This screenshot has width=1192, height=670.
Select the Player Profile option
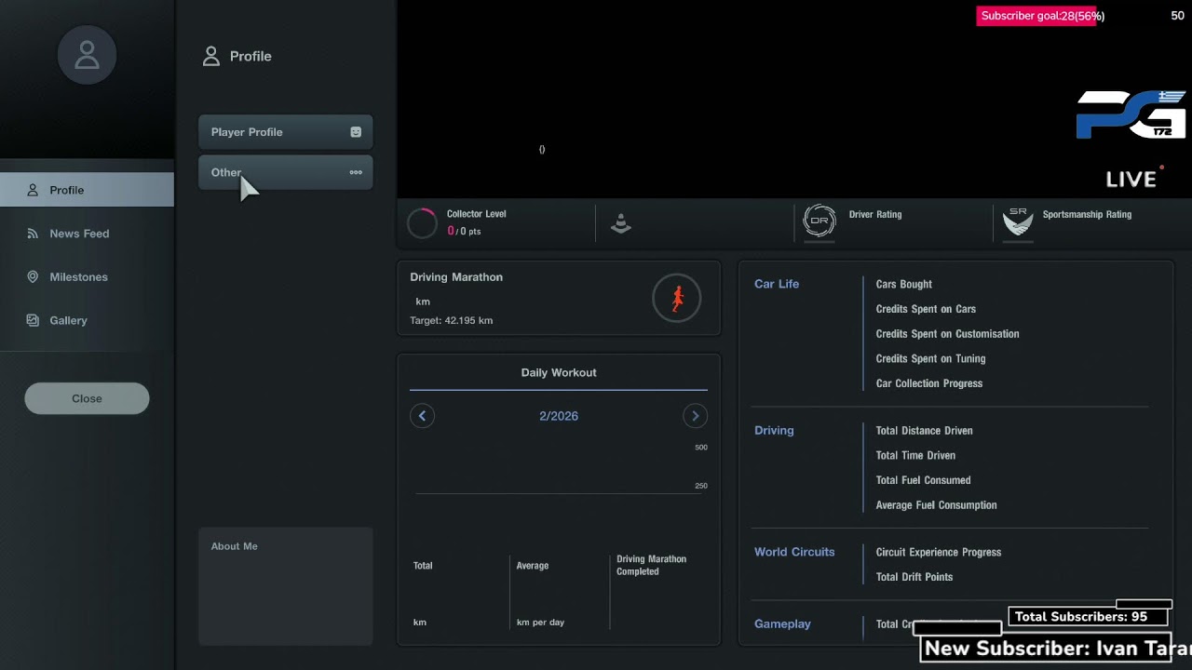tap(286, 132)
